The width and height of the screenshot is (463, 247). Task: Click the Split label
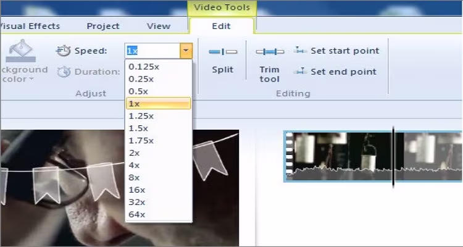point(223,70)
